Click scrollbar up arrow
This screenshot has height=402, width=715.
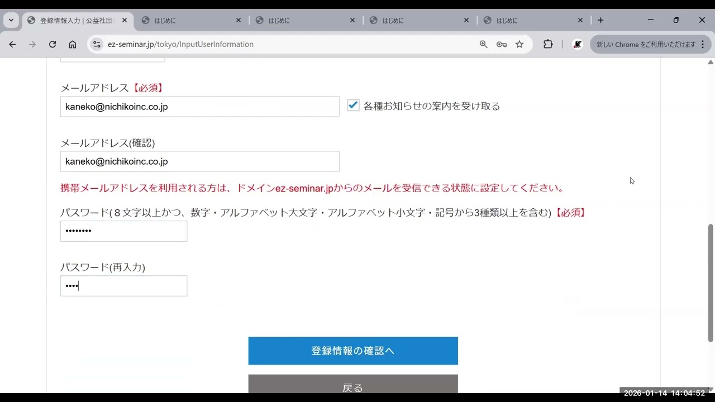tap(711, 62)
